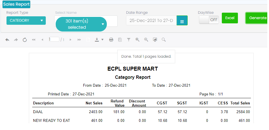Go to the first page of report
Image resolution: width=269 pixels, height=130 pixels.
(x=34, y=40)
